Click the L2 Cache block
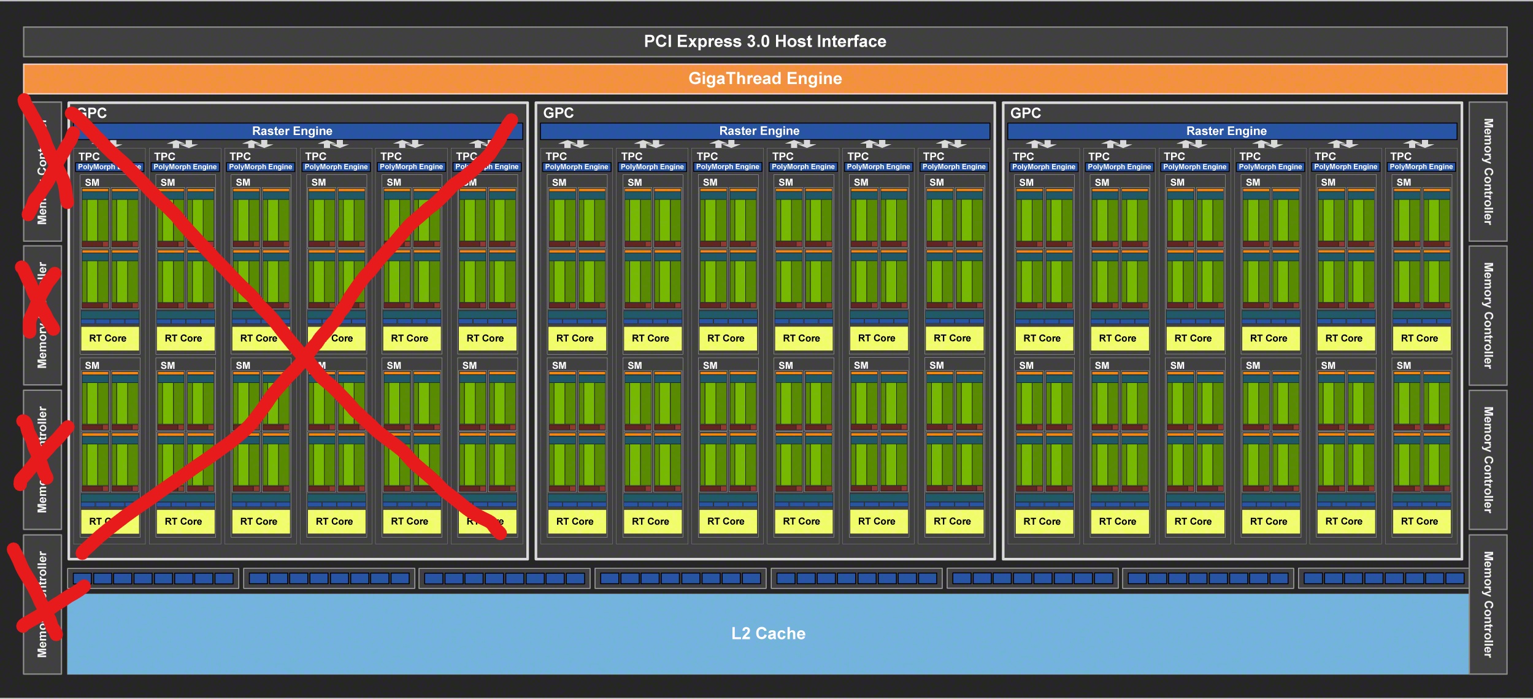Screen dimensions: 1533x699 tap(768, 633)
